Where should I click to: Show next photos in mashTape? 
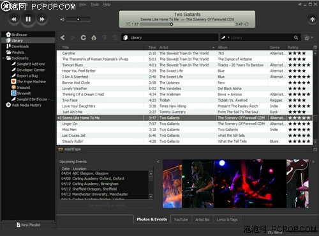313,162
